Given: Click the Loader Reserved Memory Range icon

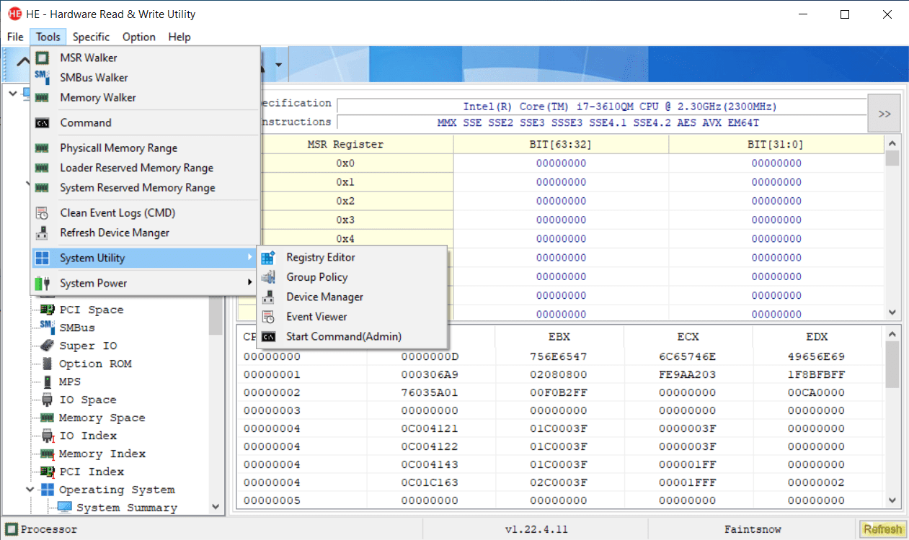Looking at the screenshot, I should [x=43, y=168].
